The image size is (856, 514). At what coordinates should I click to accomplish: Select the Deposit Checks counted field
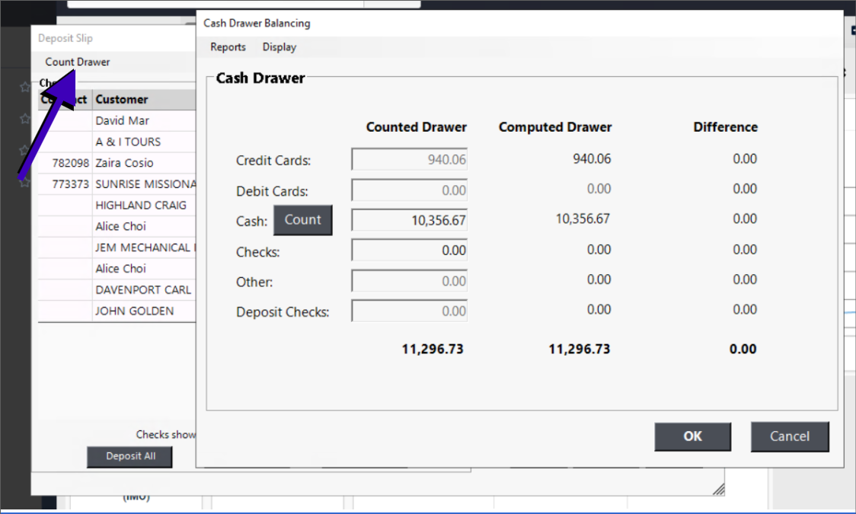click(x=410, y=311)
